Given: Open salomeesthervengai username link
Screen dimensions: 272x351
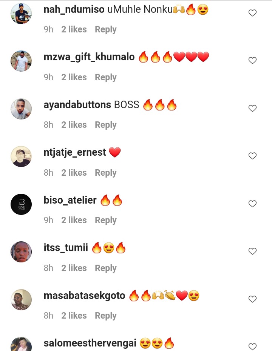Looking at the screenshot, I should point(90,343).
